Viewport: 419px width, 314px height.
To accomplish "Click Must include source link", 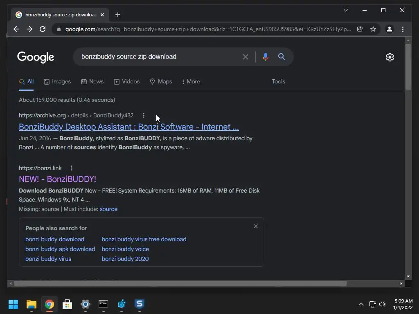I will pos(108,209).
